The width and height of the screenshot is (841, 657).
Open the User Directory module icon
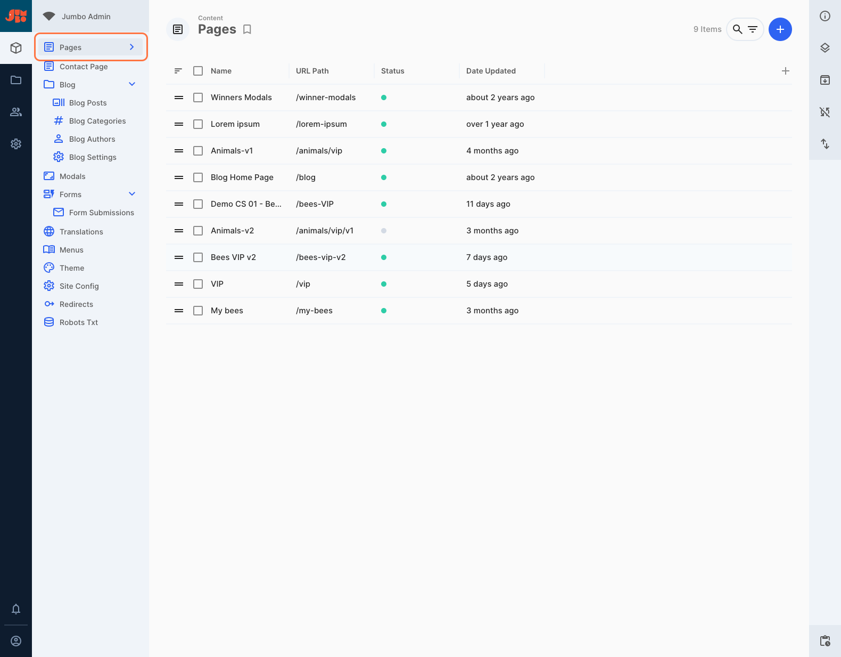[x=16, y=112]
